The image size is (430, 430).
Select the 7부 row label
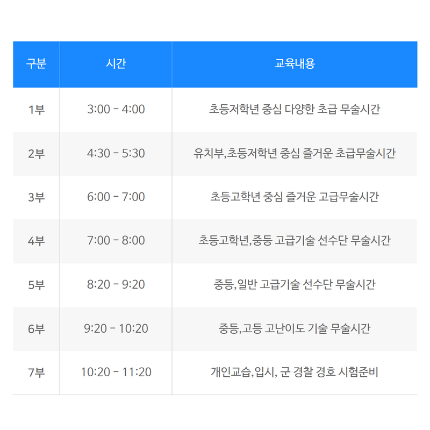[x=36, y=372]
